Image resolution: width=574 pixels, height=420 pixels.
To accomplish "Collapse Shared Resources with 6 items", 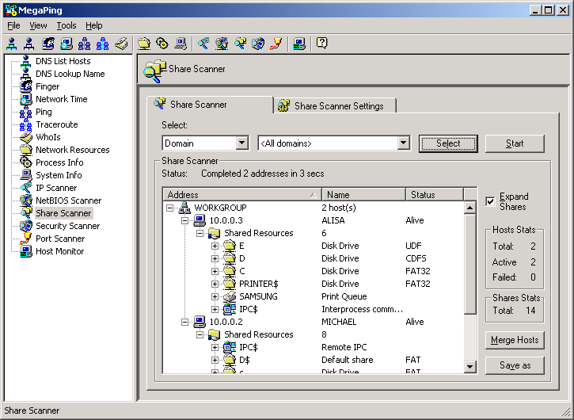I will (x=200, y=233).
